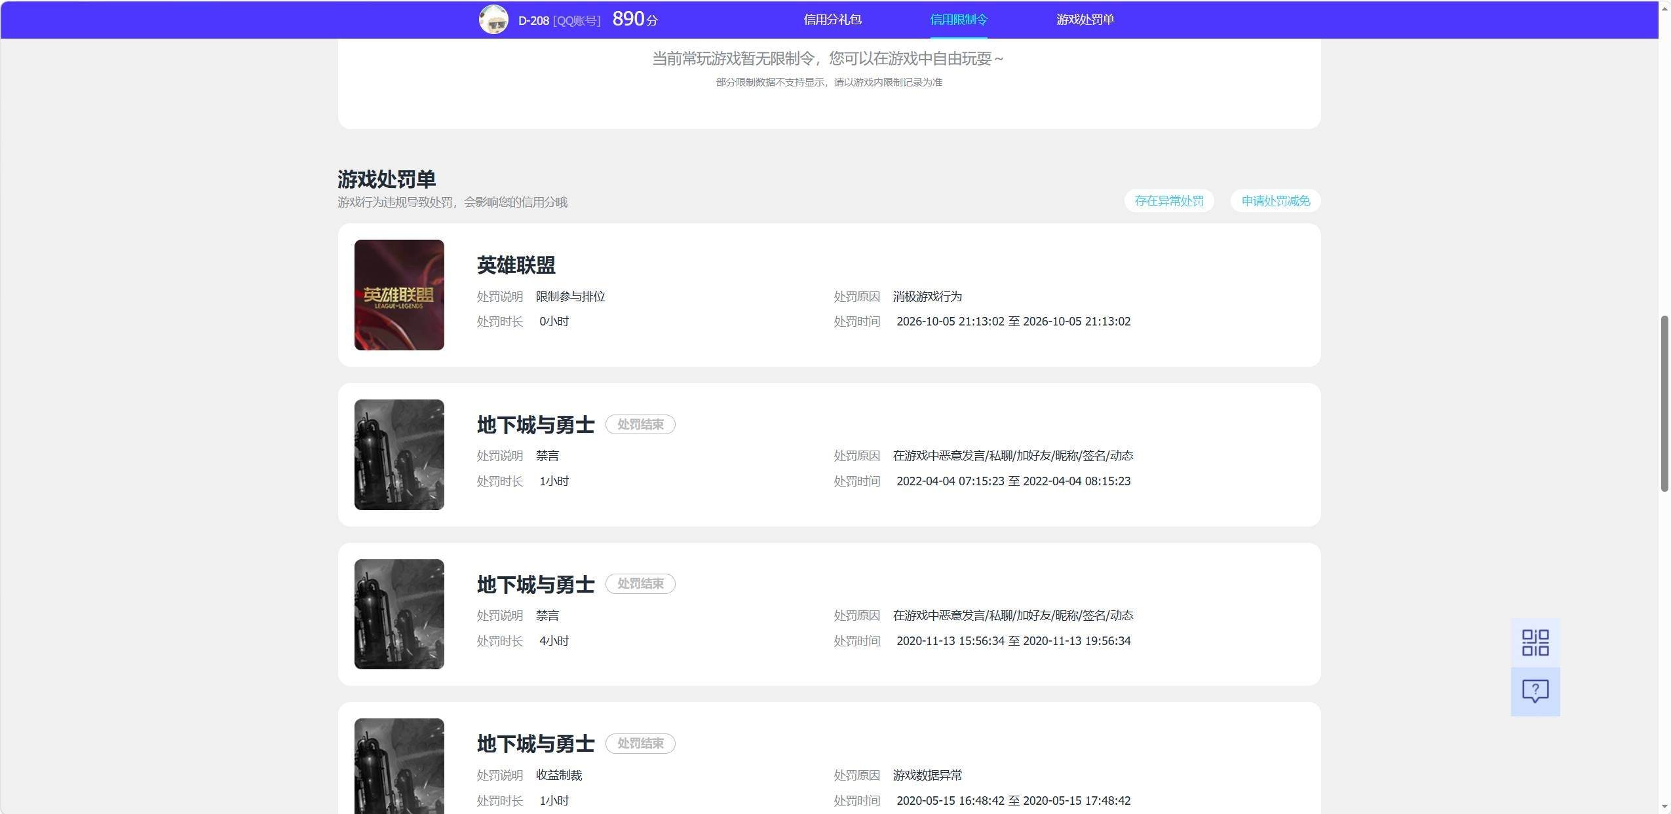Click the 处罚结束 badge on the 收益制裁 card
The height and width of the screenshot is (814, 1671).
click(640, 743)
